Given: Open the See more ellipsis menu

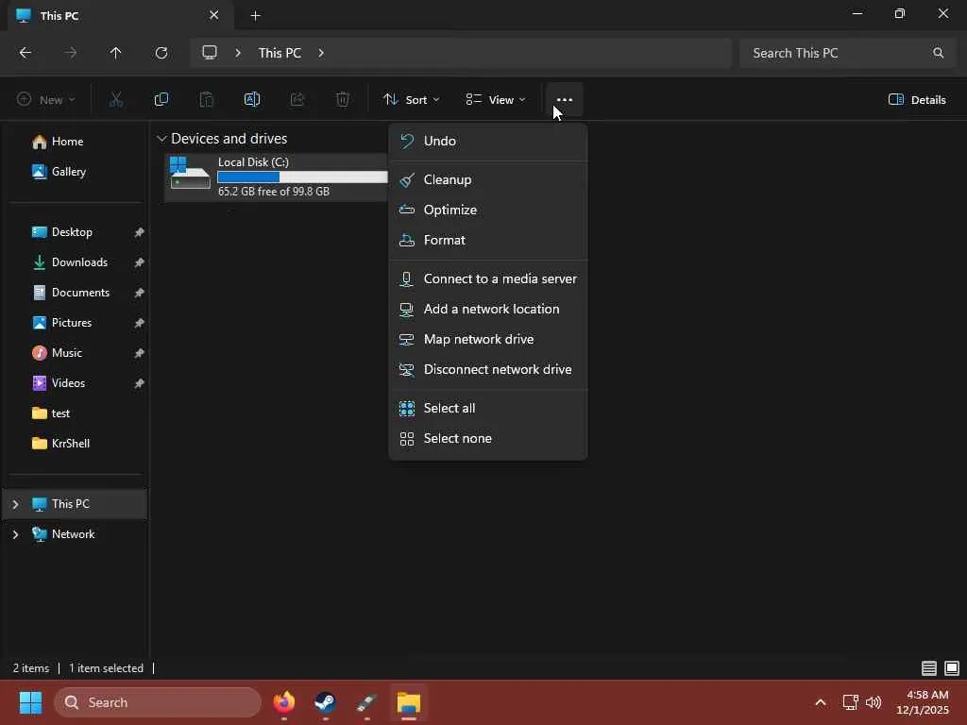Looking at the screenshot, I should [x=564, y=100].
